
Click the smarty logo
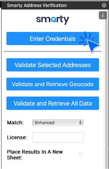(53, 20)
